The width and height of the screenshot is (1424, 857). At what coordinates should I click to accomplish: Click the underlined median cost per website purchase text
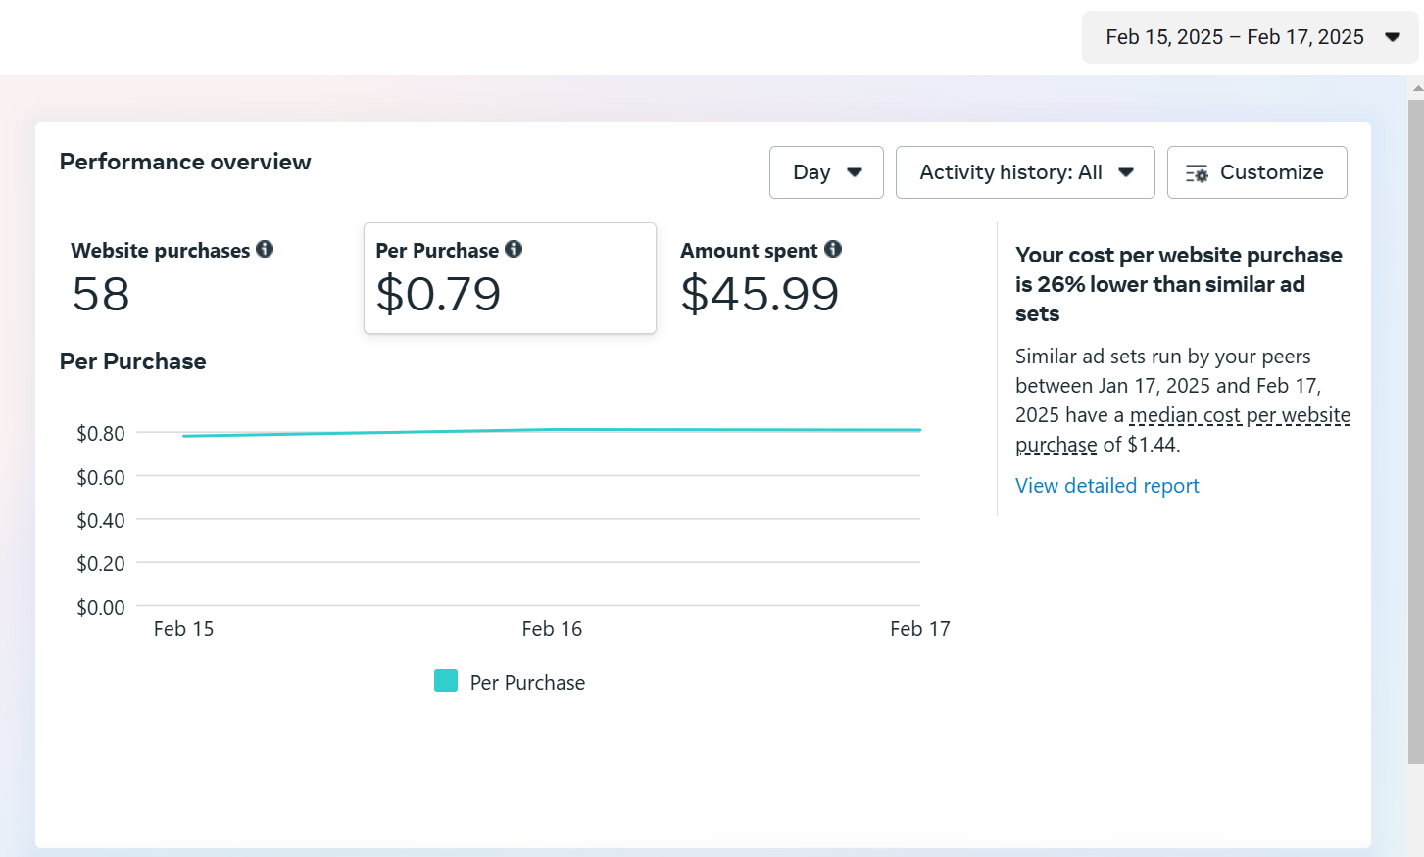(x=1239, y=416)
